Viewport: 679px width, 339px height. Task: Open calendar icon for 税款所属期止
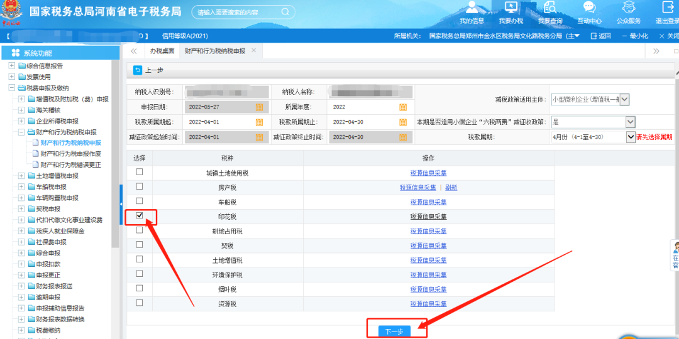(403, 122)
